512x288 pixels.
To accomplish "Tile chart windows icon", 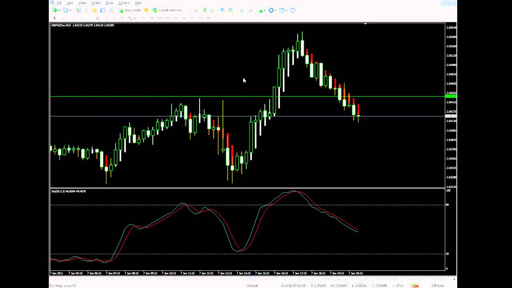I will pos(293,10).
